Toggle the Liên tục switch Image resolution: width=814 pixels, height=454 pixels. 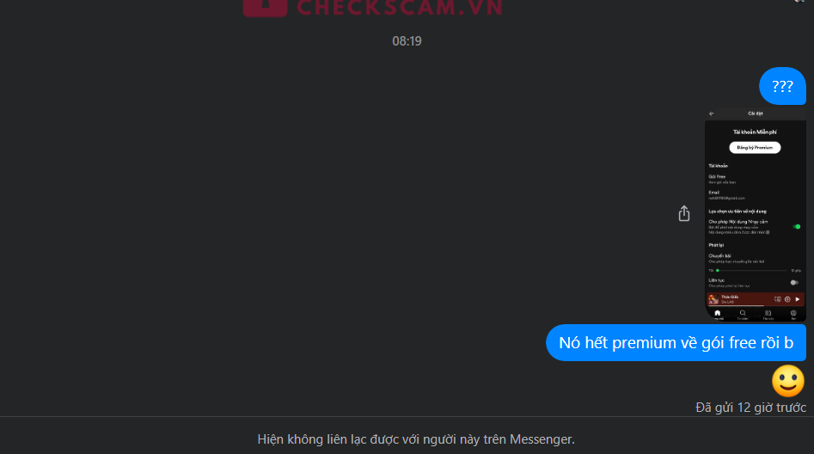(x=793, y=283)
